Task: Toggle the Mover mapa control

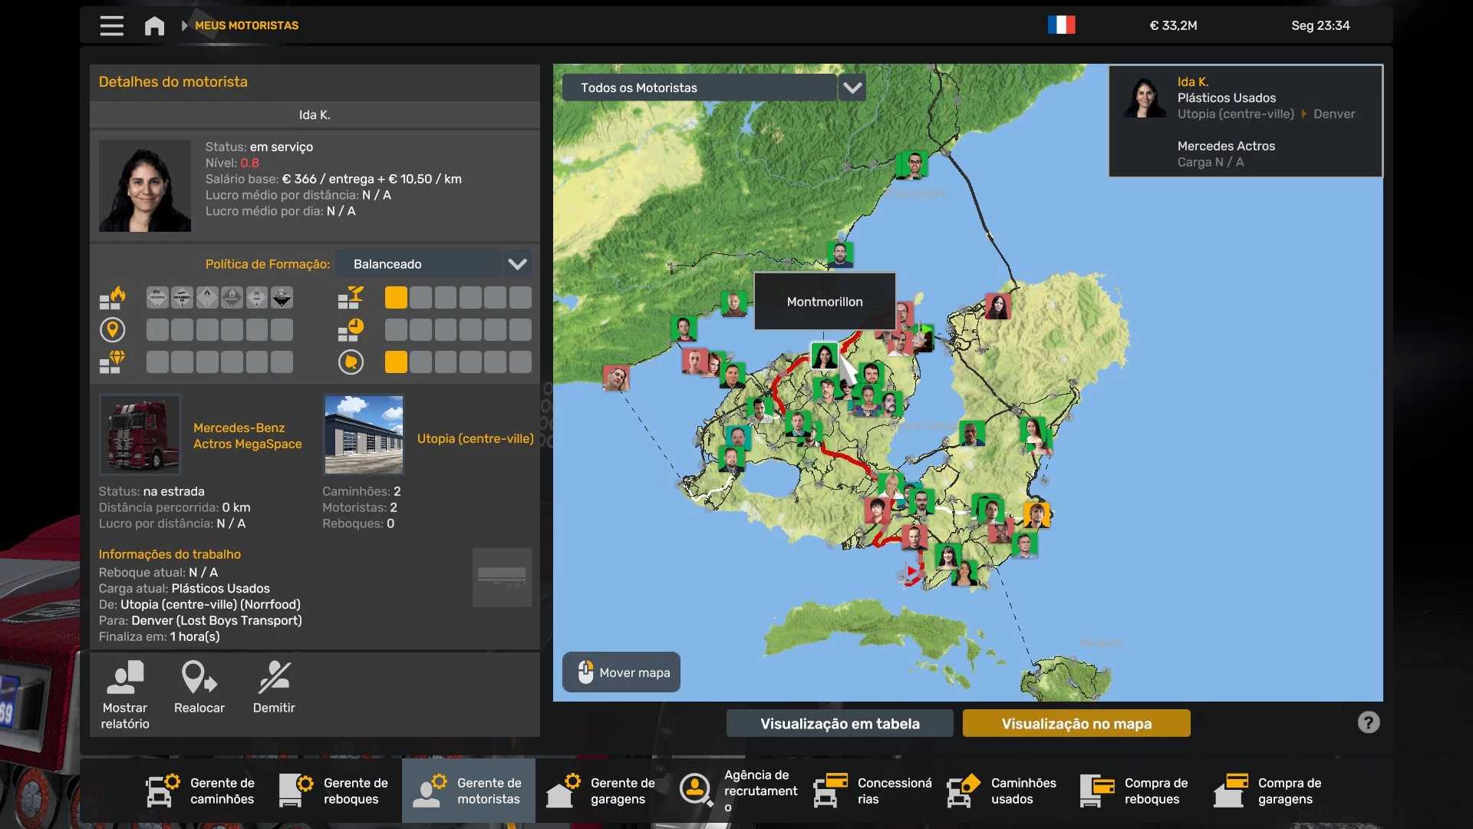Action: pos(621,672)
